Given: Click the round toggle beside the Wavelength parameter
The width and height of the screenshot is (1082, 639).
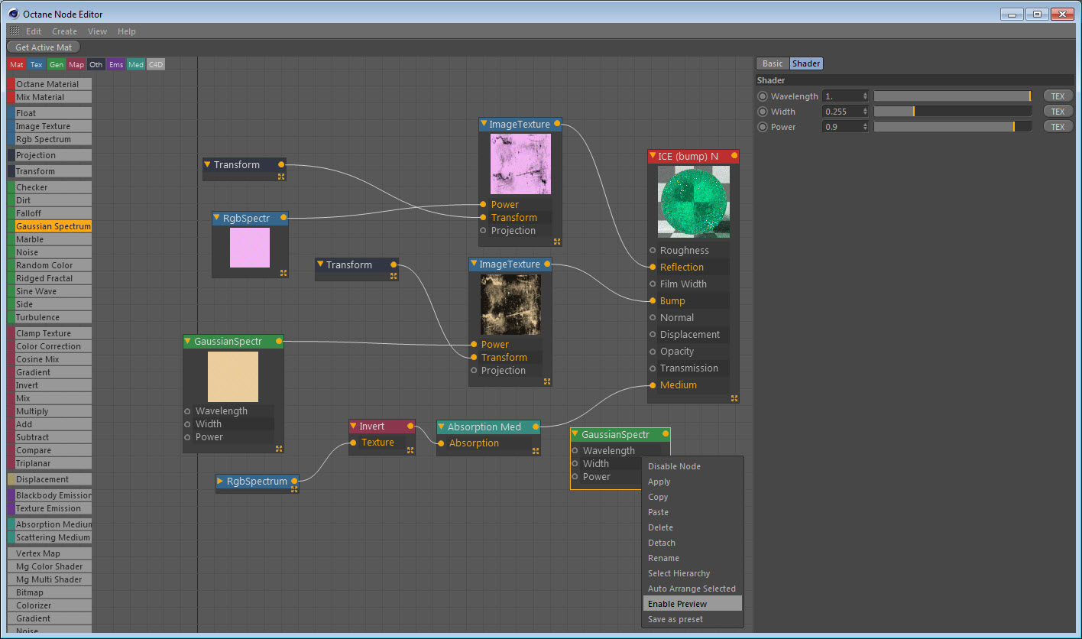Looking at the screenshot, I should coord(763,96).
